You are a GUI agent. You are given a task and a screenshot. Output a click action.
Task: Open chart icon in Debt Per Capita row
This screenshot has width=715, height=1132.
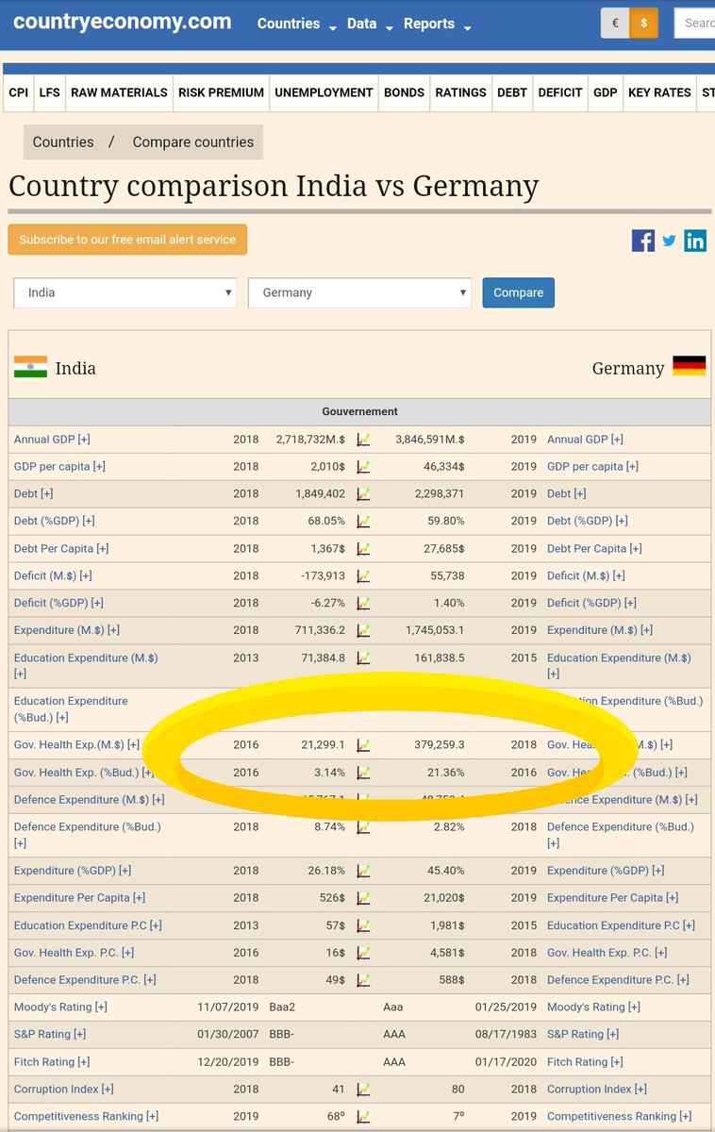pyautogui.click(x=363, y=549)
